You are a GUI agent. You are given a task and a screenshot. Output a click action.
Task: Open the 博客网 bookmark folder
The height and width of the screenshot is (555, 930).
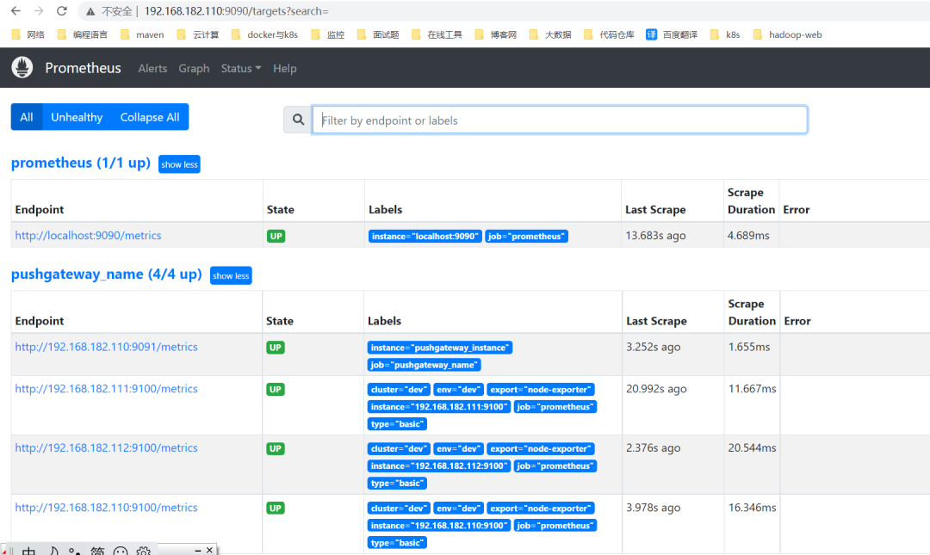click(495, 34)
